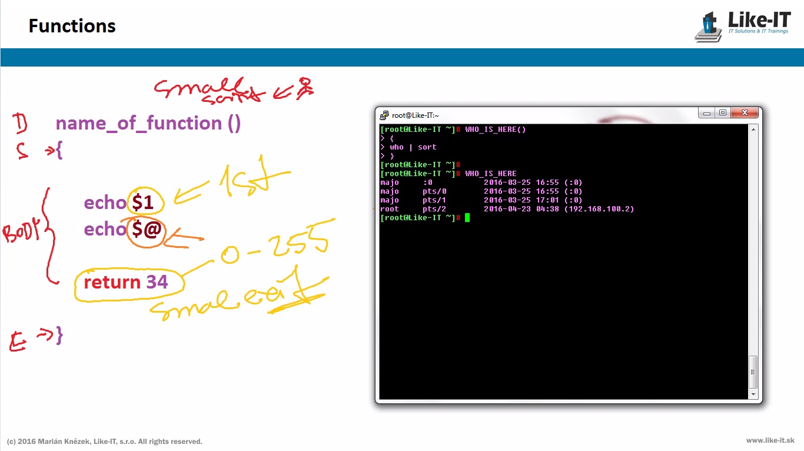Click the terminal scrollbar up arrow
The width and height of the screenshot is (804, 451).
(753, 130)
